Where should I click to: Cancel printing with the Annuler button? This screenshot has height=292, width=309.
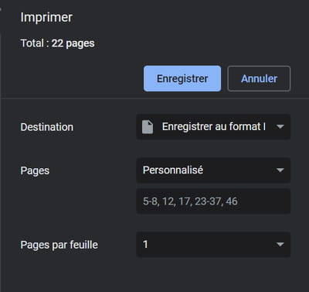pos(259,78)
